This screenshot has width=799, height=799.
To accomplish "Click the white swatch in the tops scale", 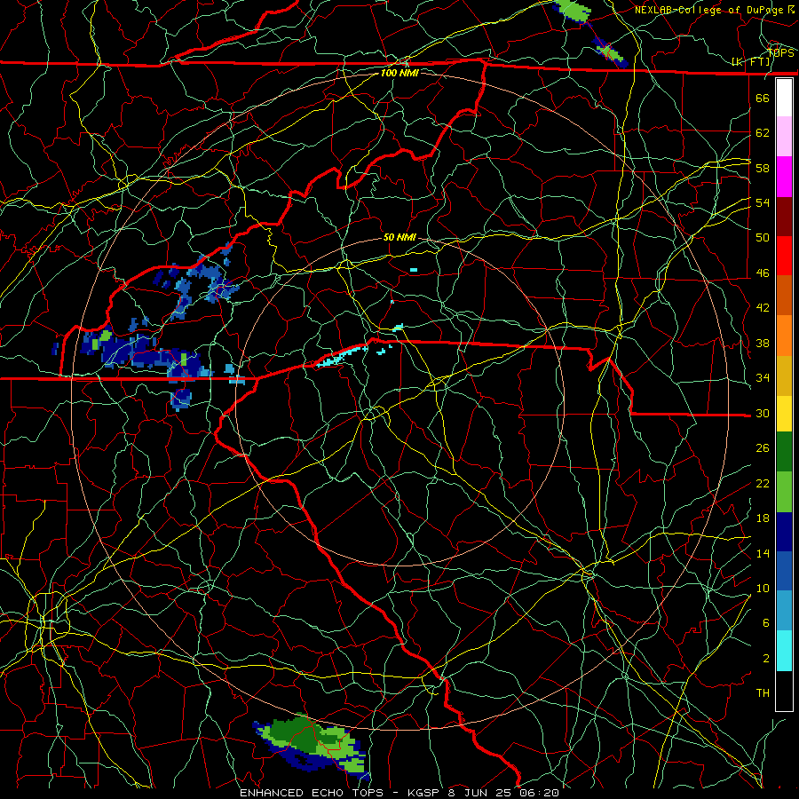I will pos(784,98).
